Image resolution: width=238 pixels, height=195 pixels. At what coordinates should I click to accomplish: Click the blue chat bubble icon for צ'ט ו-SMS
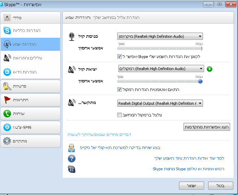pyautogui.click(x=7, y=127)
